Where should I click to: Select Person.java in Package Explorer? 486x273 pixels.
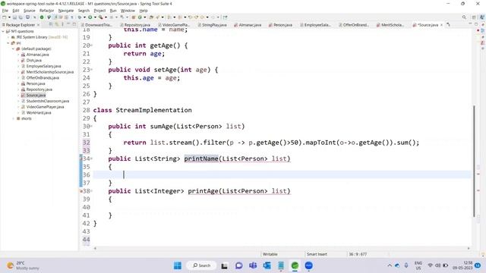pos(36,83)
